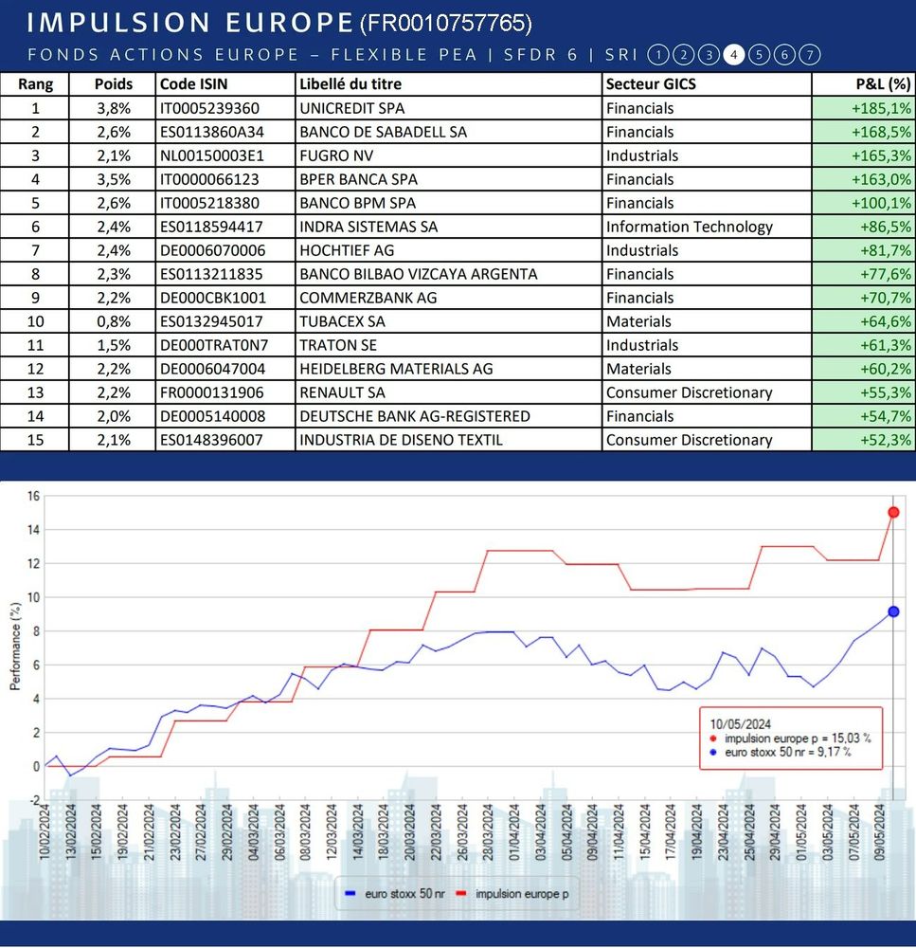Click the blue dot in the 10/05/2024 tooltip
Image resolution: width=916 pixels, height=948 pixels.
tap(713, 752)
